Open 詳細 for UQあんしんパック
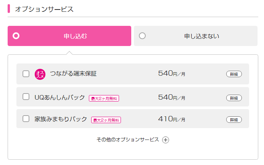The height and width of the screenshot is (165, 264). pos(234,98)
